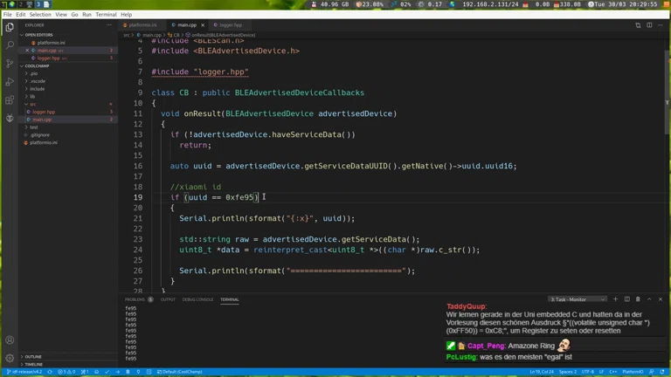Click the Manage gear icon
The width and height of the screenshot is (671, 377).
(10, 358)
